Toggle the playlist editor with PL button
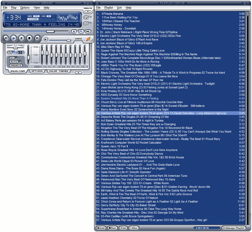Image resolution: width=252 pixels, height=232 pixels. click(x=81, y=31)
